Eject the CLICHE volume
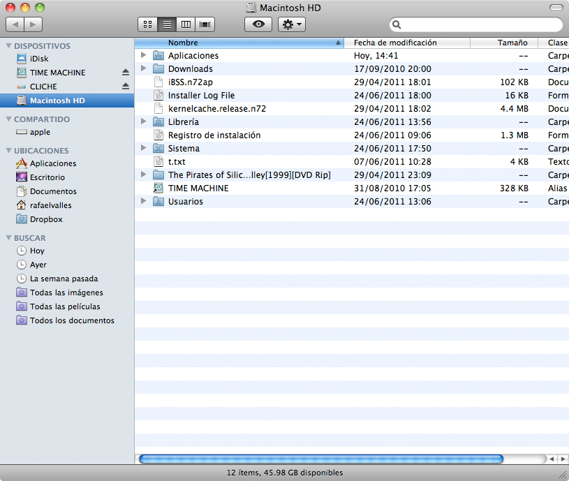Viewport: 569px width, 481px height. [126, 87]
